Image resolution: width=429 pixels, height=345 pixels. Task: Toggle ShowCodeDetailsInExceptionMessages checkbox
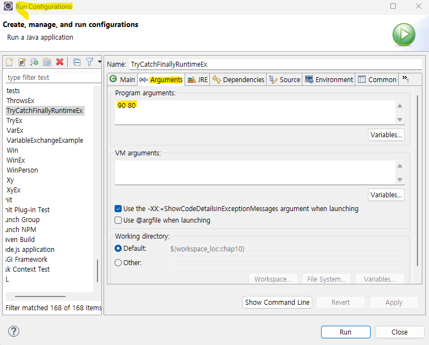coord(118,209)
